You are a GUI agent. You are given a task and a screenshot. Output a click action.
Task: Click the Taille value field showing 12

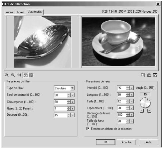coord(122,101)
